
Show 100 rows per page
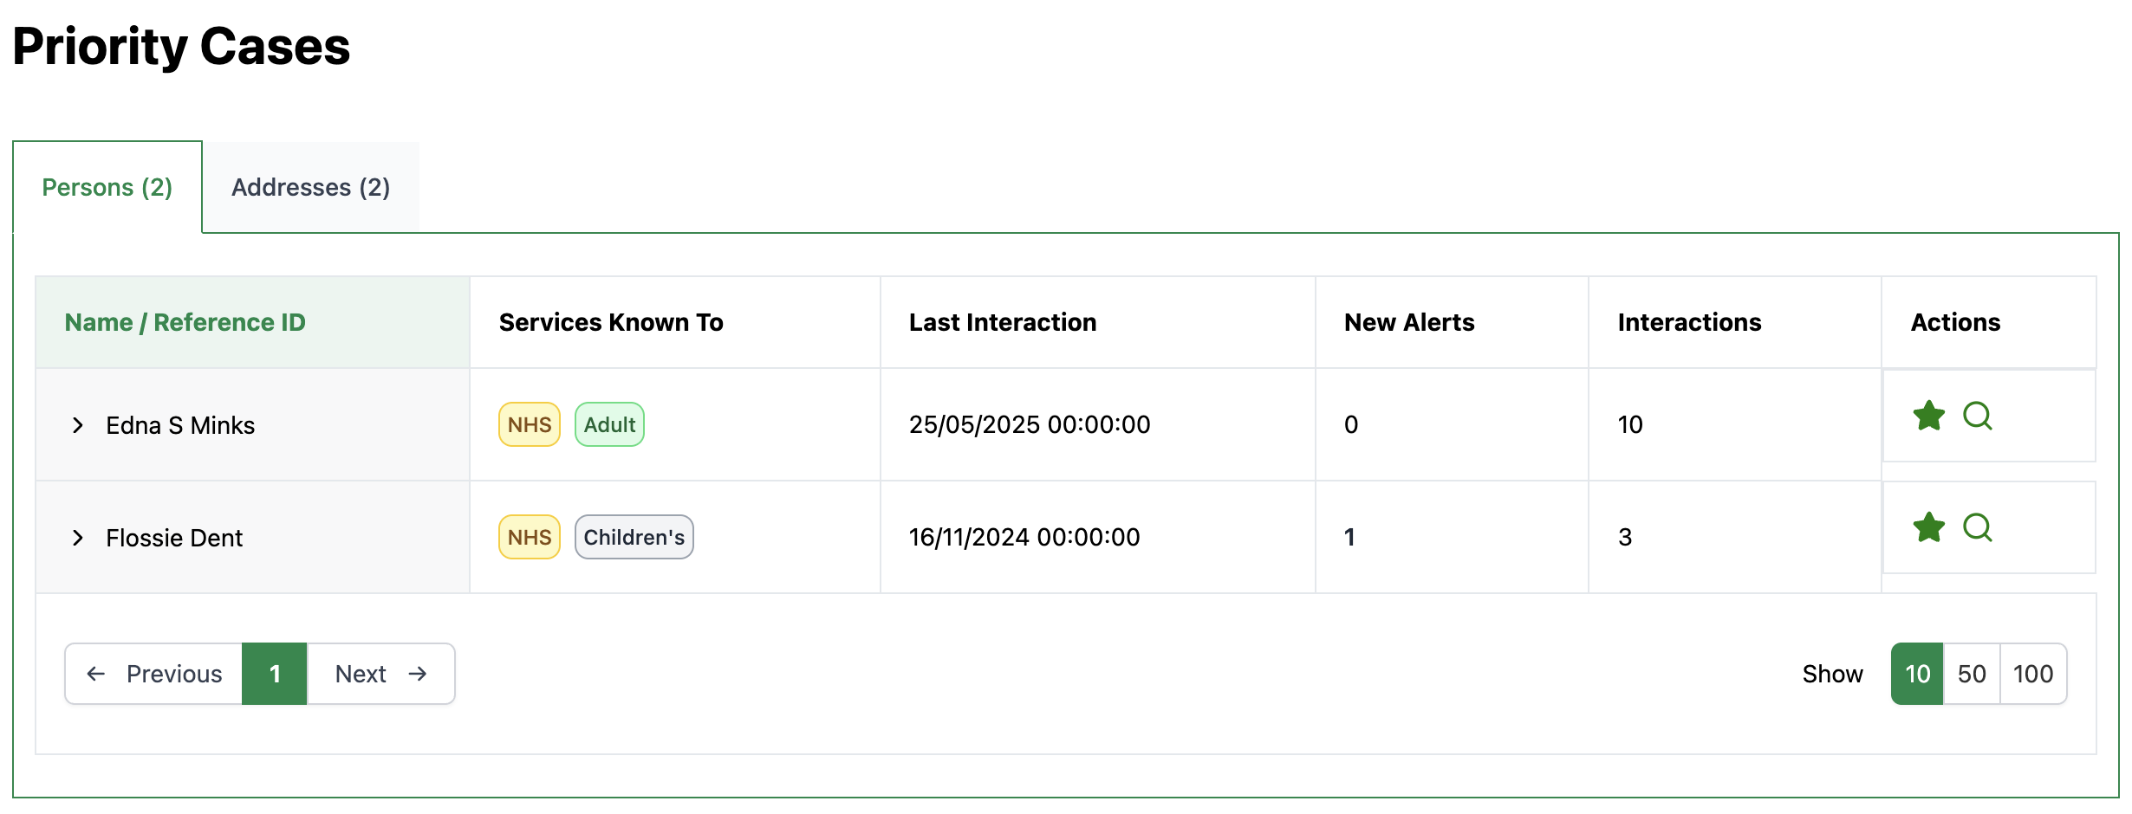[2032, 674]
